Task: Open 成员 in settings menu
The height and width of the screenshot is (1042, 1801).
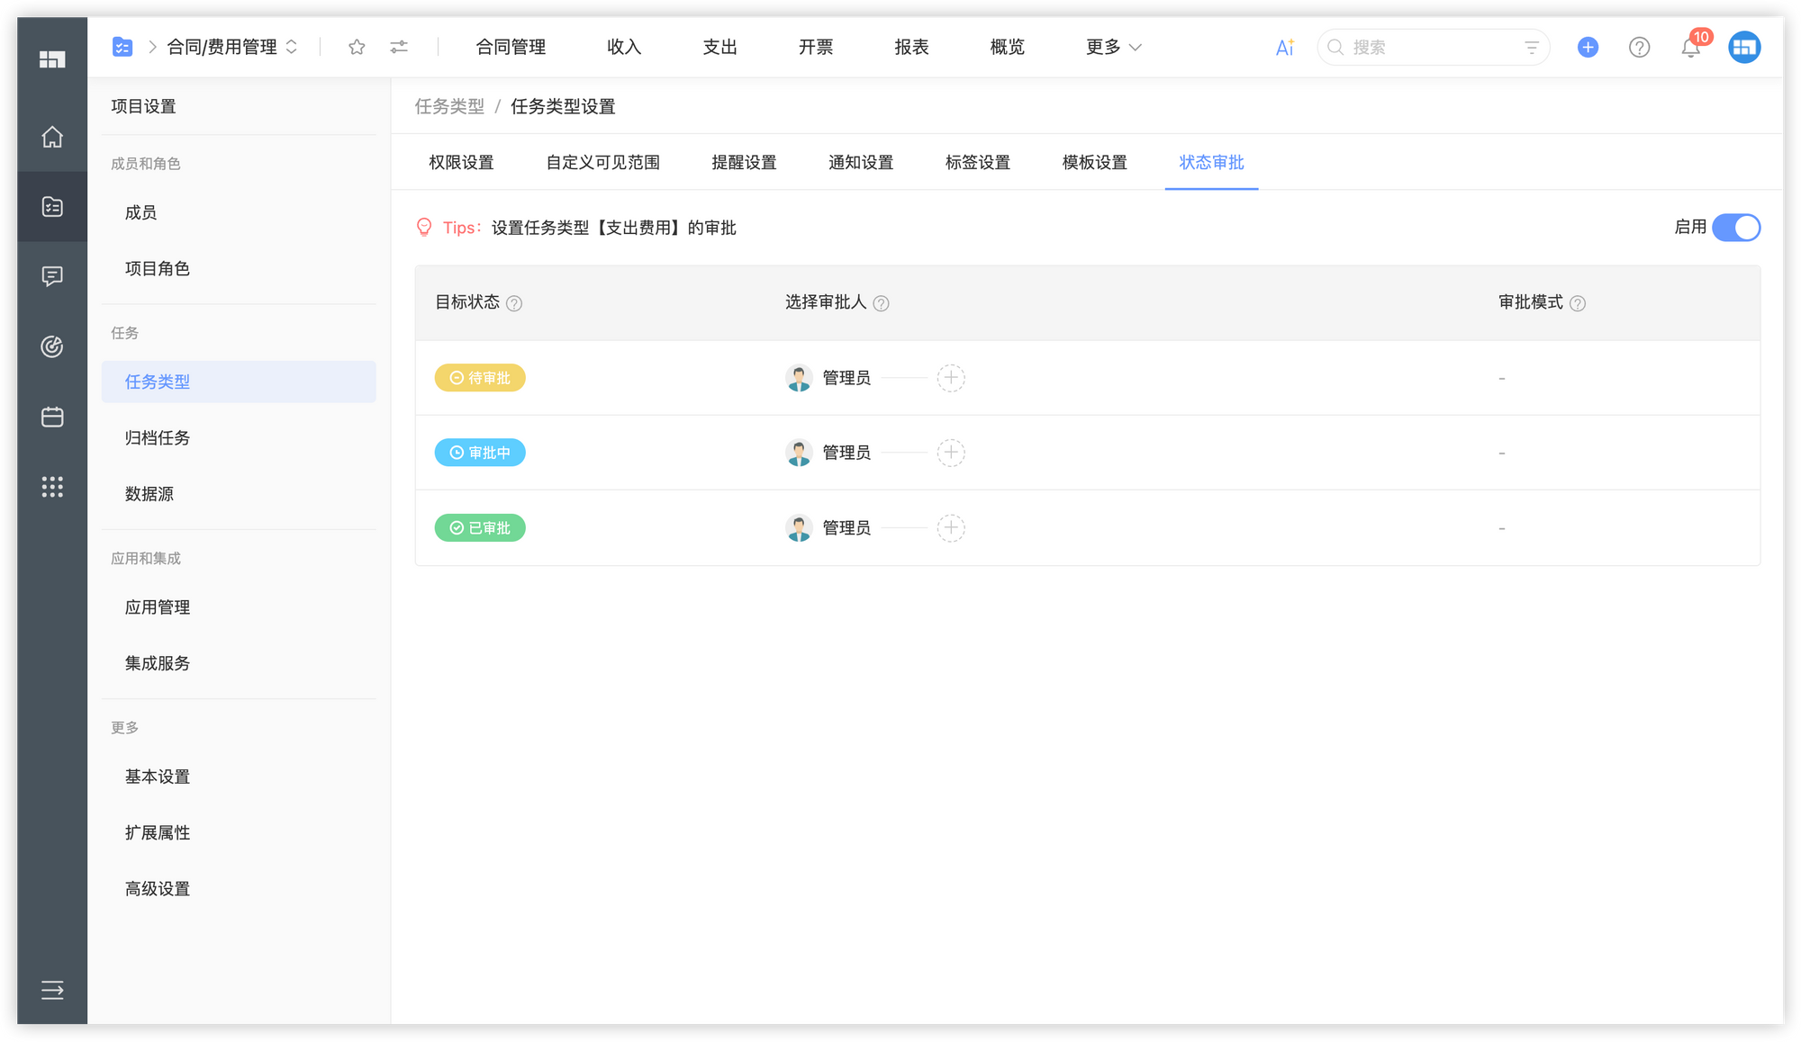Action: [239, 213]
